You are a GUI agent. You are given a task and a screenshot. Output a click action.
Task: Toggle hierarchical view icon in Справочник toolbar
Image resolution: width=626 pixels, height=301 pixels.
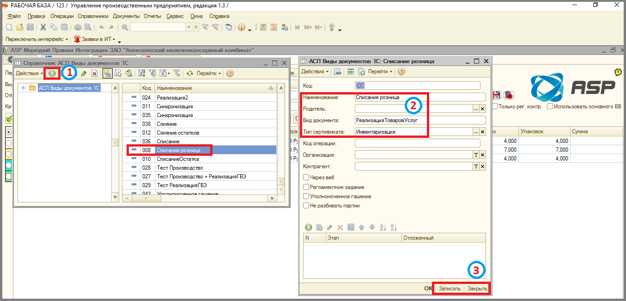coord(108,73)
